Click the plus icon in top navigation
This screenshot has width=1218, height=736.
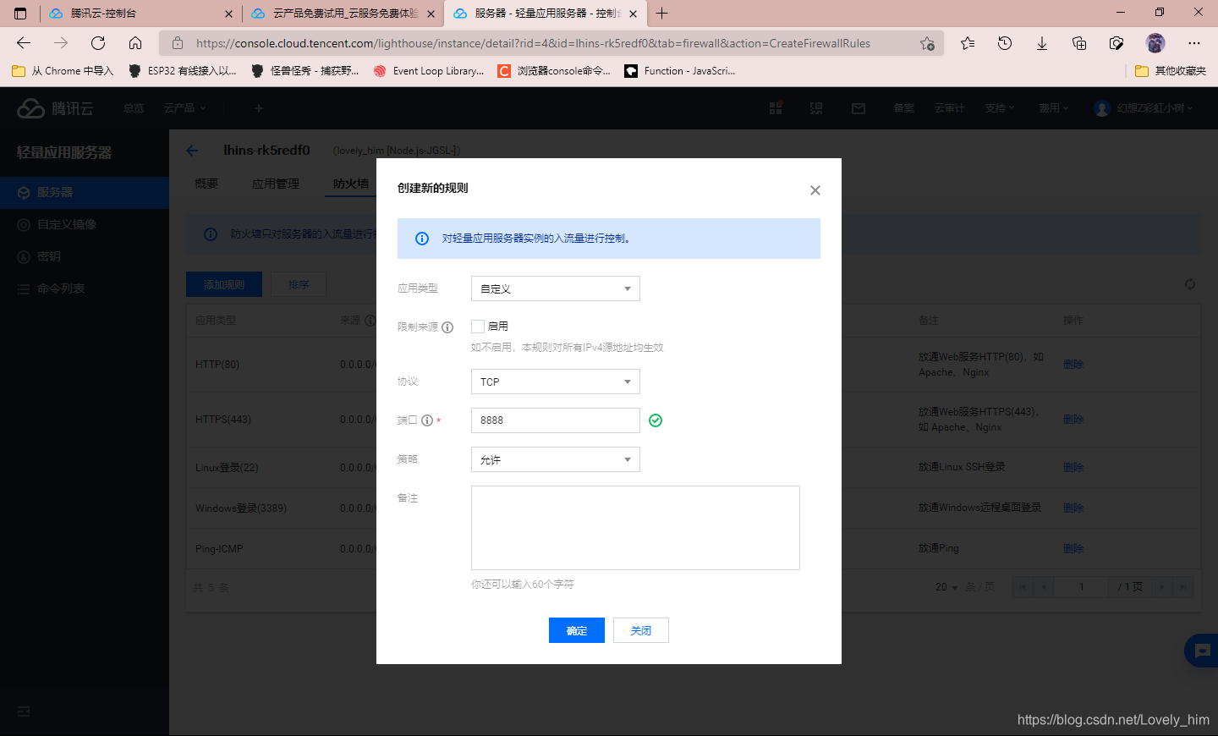point(259,108)
